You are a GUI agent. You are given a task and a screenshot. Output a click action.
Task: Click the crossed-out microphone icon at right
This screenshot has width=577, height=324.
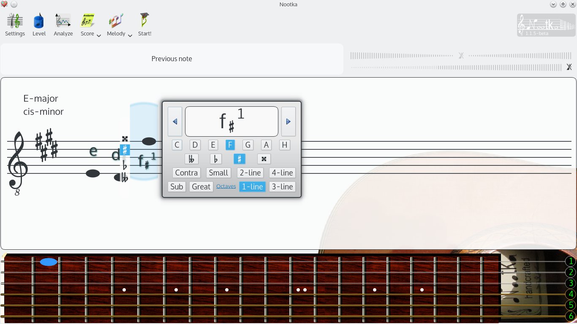(x=569, y=67)
